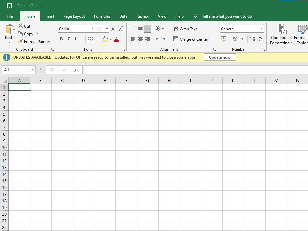
Task: Open the Borders dropdown arrow
Action: click(x=96, y=39)
